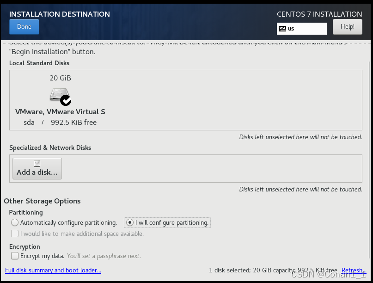Click the 1 disk selected status text
The width and height of the screenshot is (373, 283).
(273, 270)
